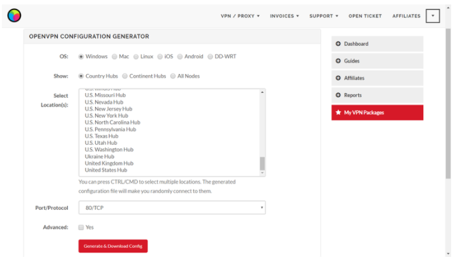This screenshot has height=269, width=455.
Task: Select U.S. Washington Hub location
Action: (x=109, y=150)
